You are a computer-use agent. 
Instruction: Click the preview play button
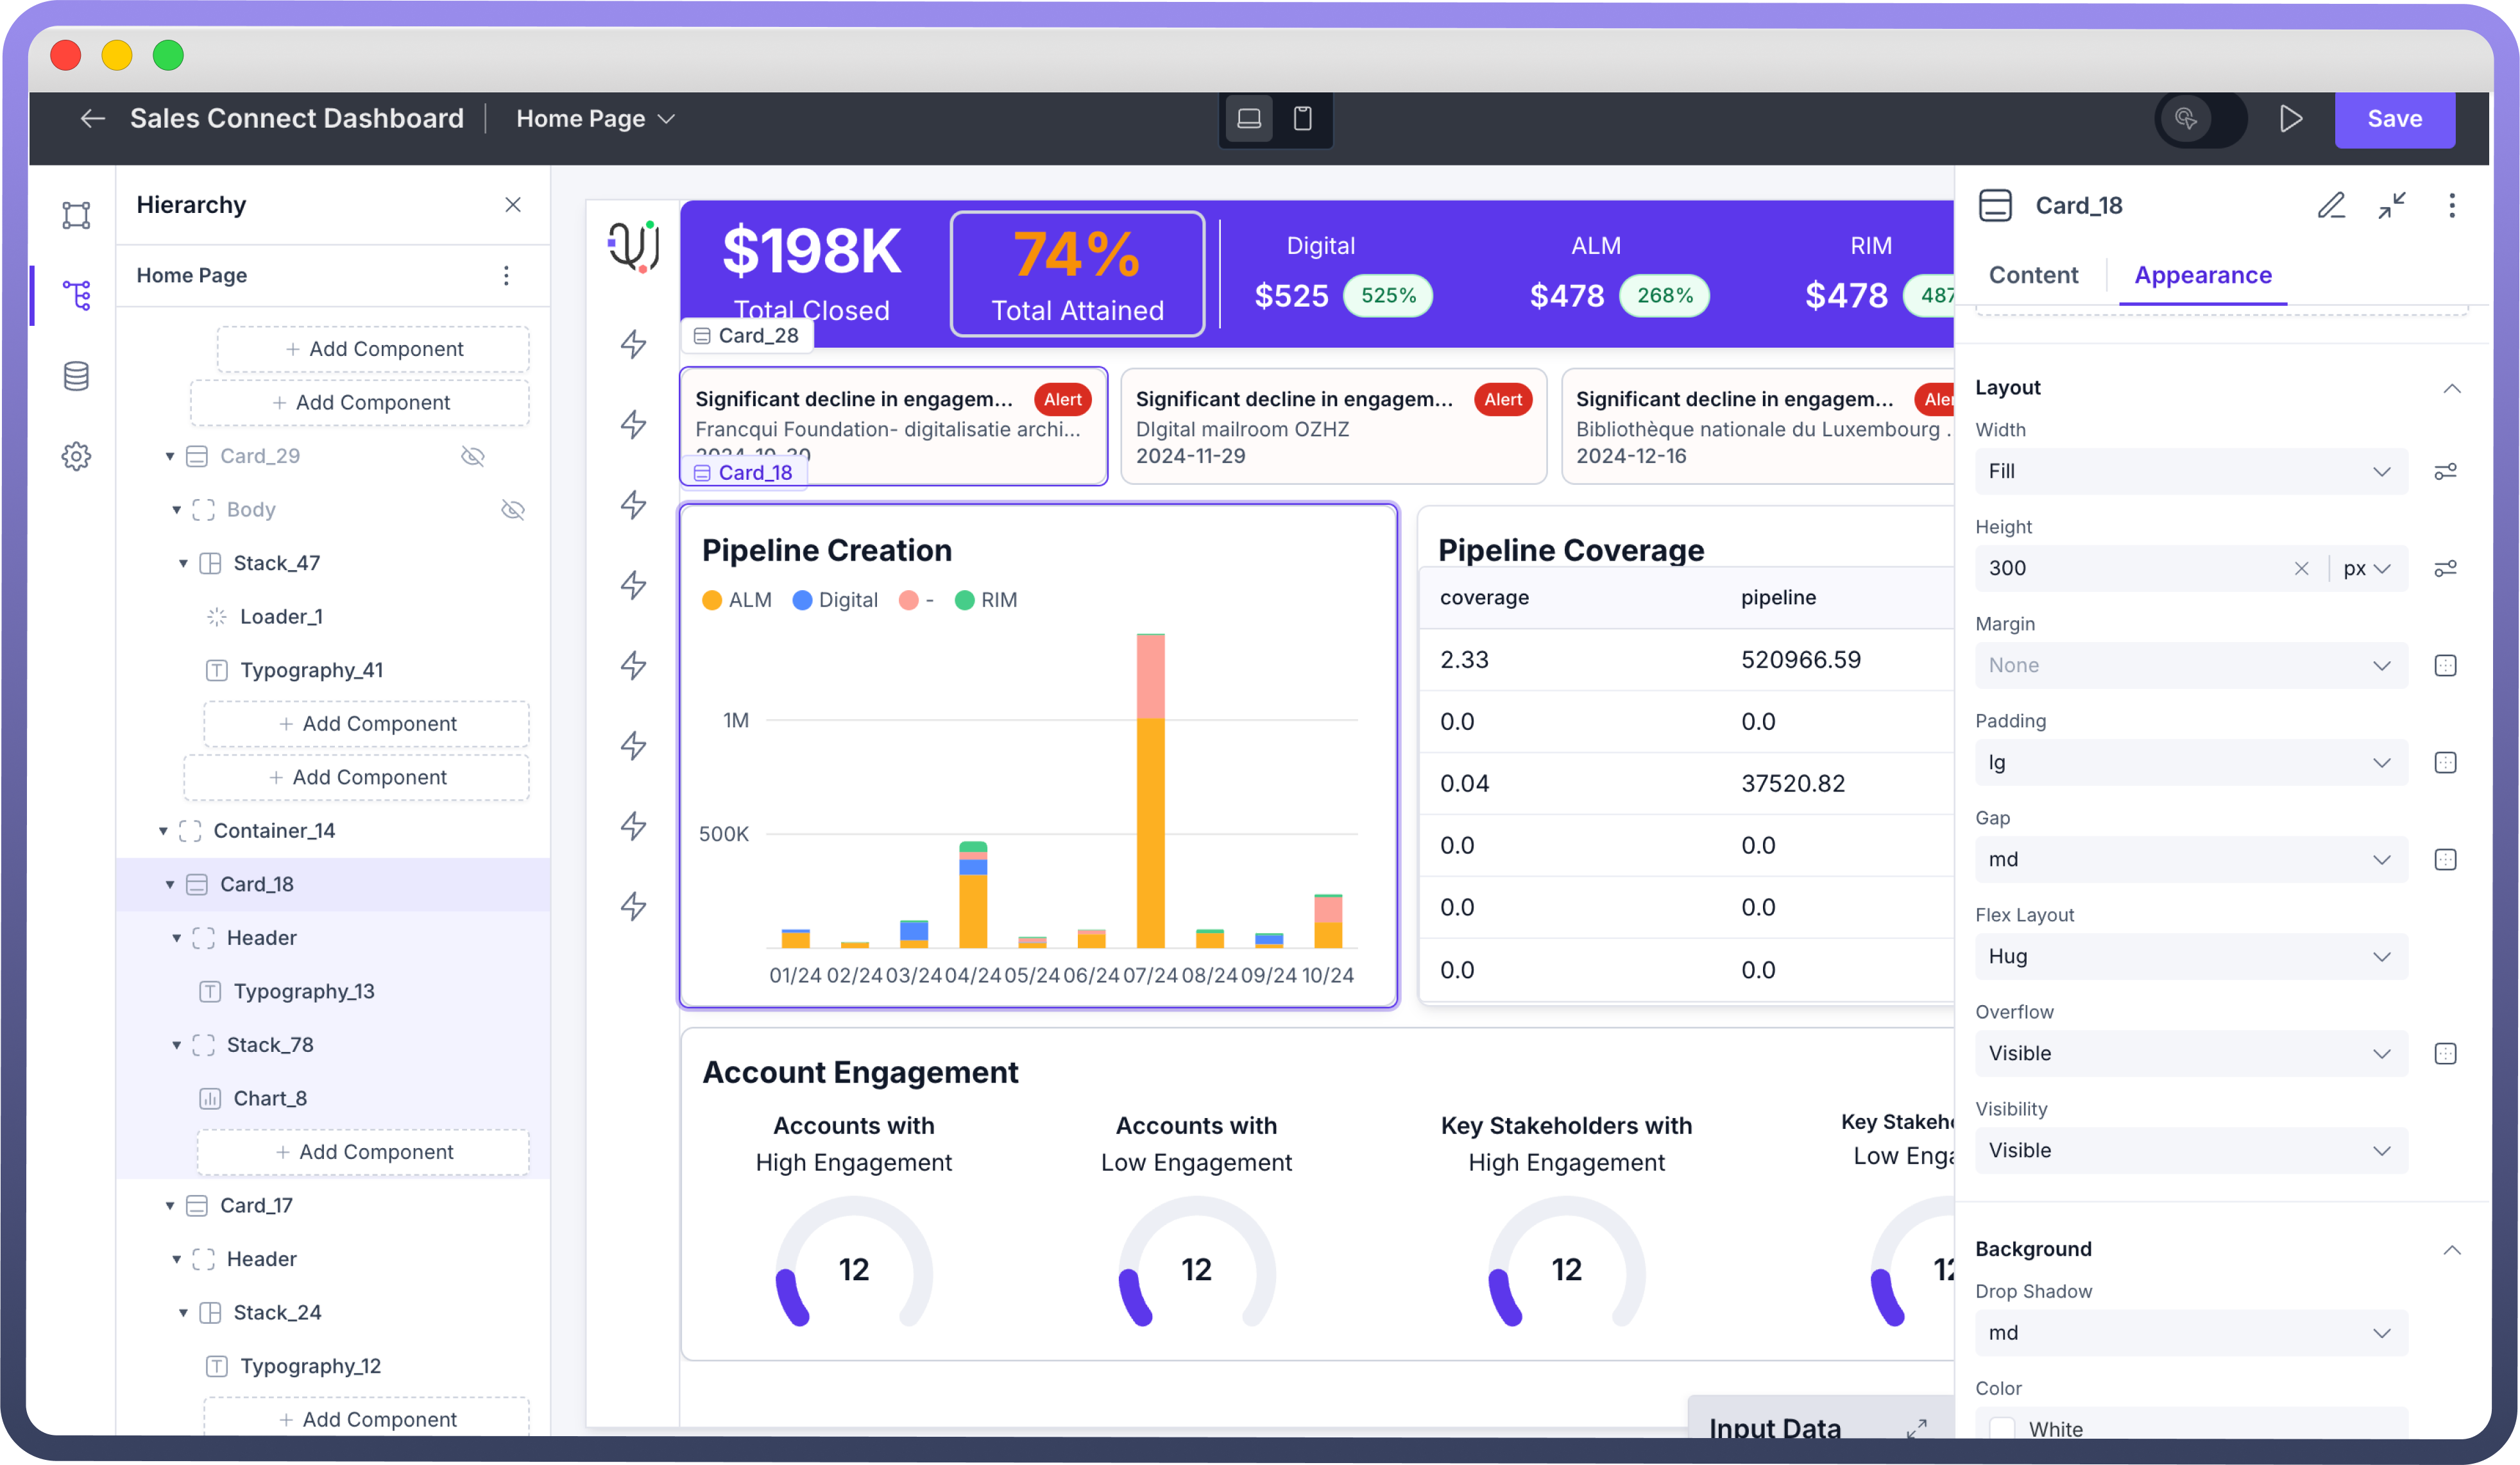coord(2291,119)
